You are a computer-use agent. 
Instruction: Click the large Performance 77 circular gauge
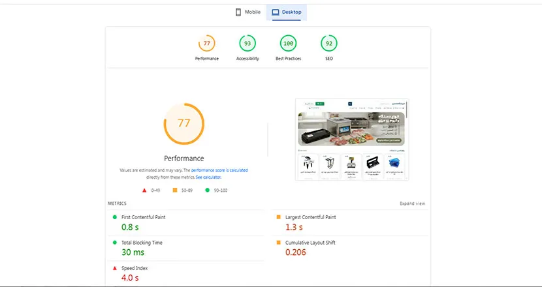(x=183, y=123)
